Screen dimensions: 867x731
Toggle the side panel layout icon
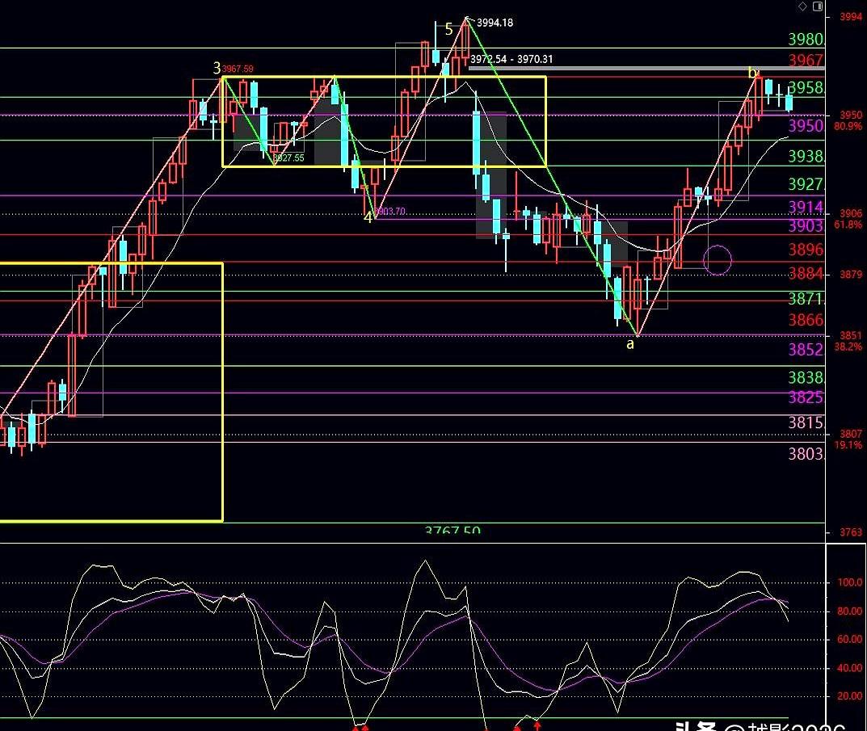pos(818,6)
